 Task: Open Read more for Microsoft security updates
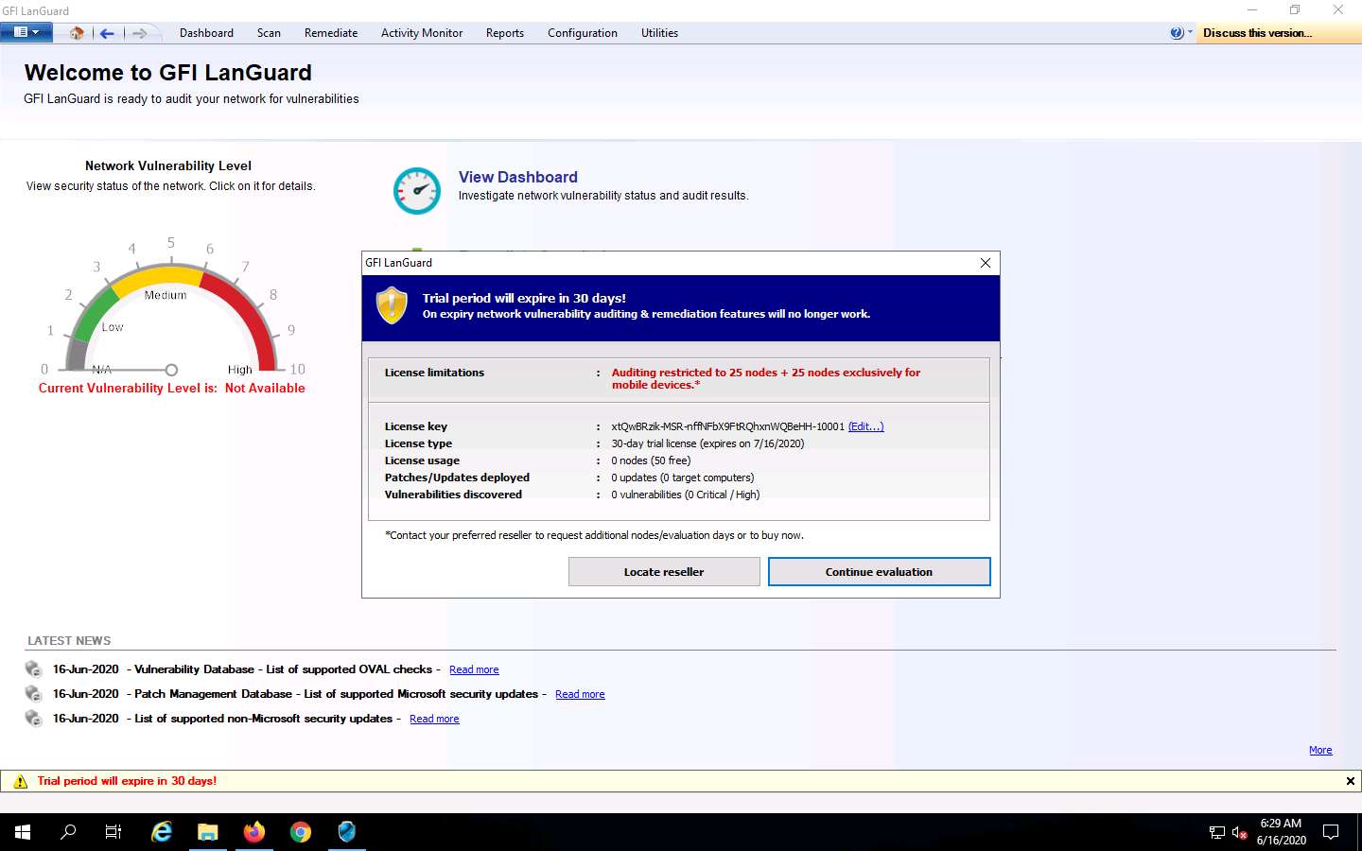(580, 694)
